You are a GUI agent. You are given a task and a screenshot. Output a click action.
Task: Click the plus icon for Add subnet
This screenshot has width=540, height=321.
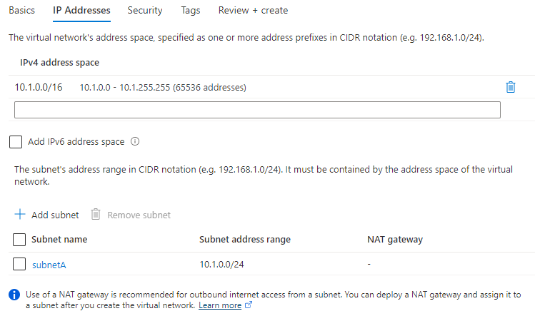click(20, 214)
